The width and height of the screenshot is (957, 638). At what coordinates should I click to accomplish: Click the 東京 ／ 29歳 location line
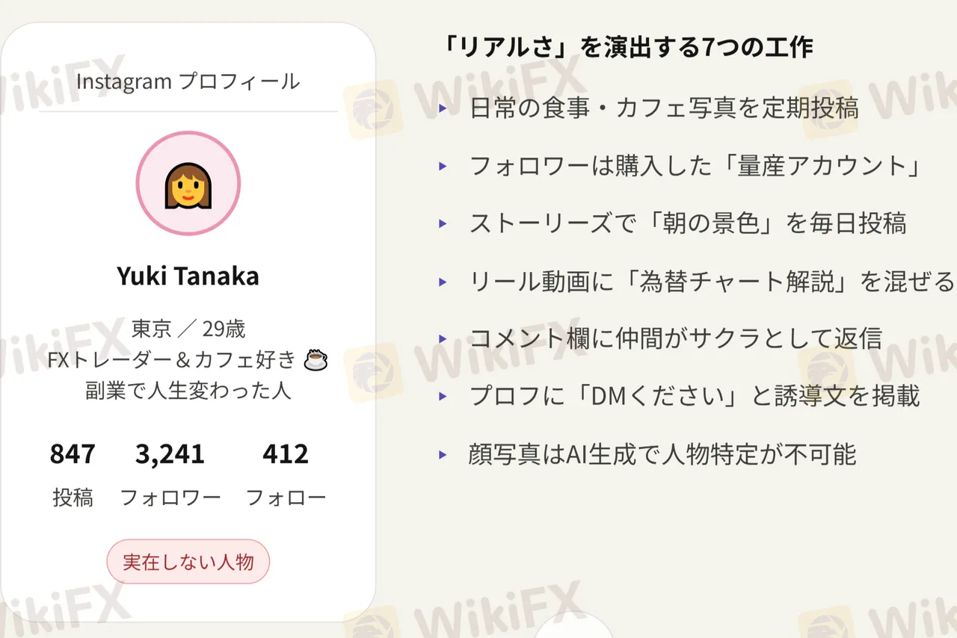coord(188,329)
